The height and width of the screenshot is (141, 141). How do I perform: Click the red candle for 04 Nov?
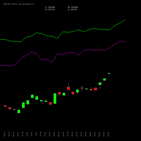click(10, 108)
